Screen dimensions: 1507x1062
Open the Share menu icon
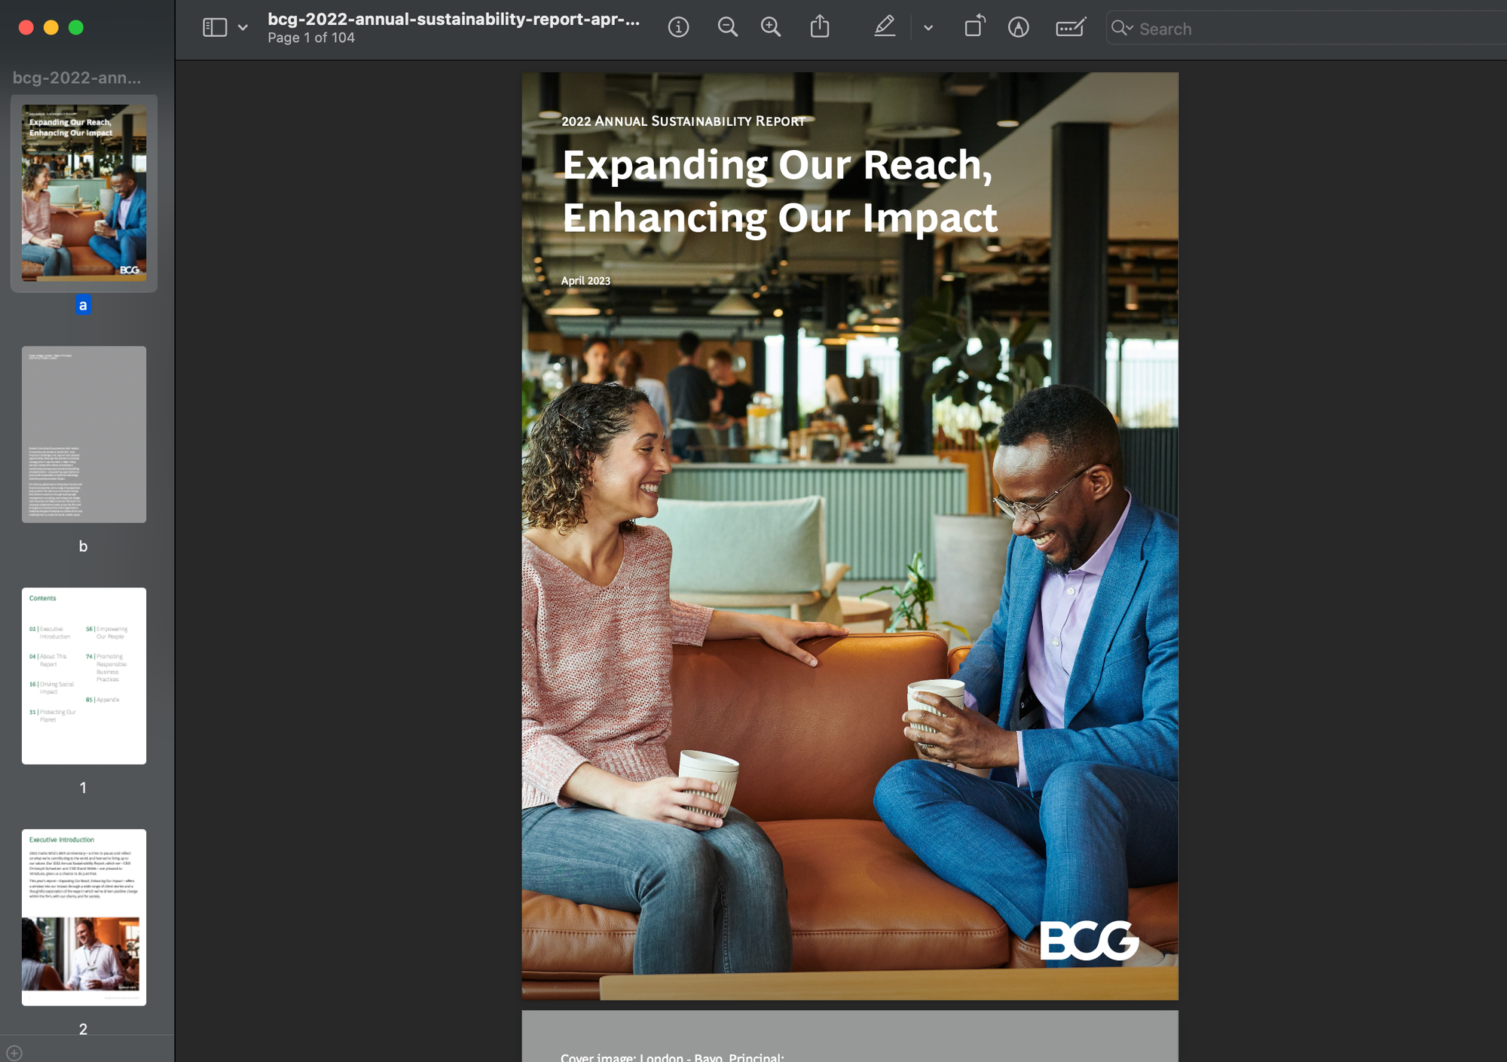820,28
